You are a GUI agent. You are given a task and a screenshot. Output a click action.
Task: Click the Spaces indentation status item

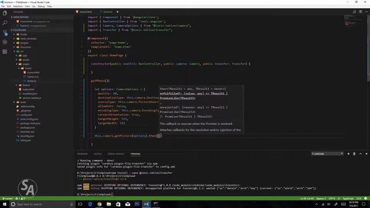[x=321, y=199]
